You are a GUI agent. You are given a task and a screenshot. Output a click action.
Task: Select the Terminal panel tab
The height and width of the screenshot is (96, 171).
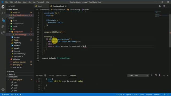pyautogui.click(x=73, y=75)
